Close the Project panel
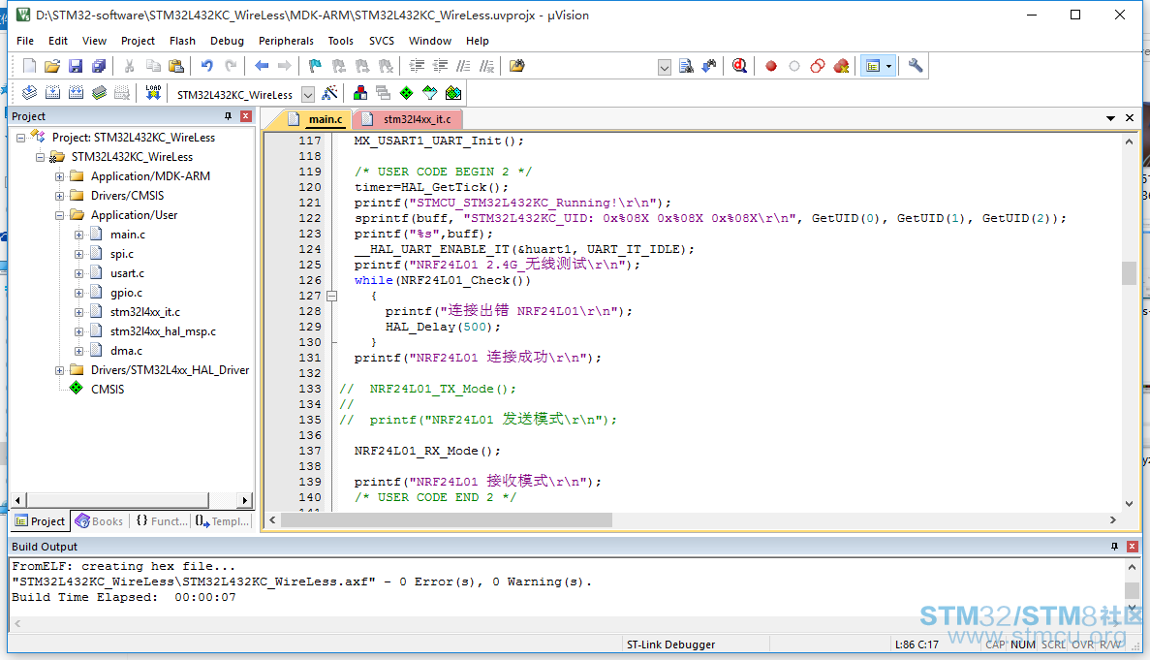Viewport: 1150px width, 660px height. 246,116
